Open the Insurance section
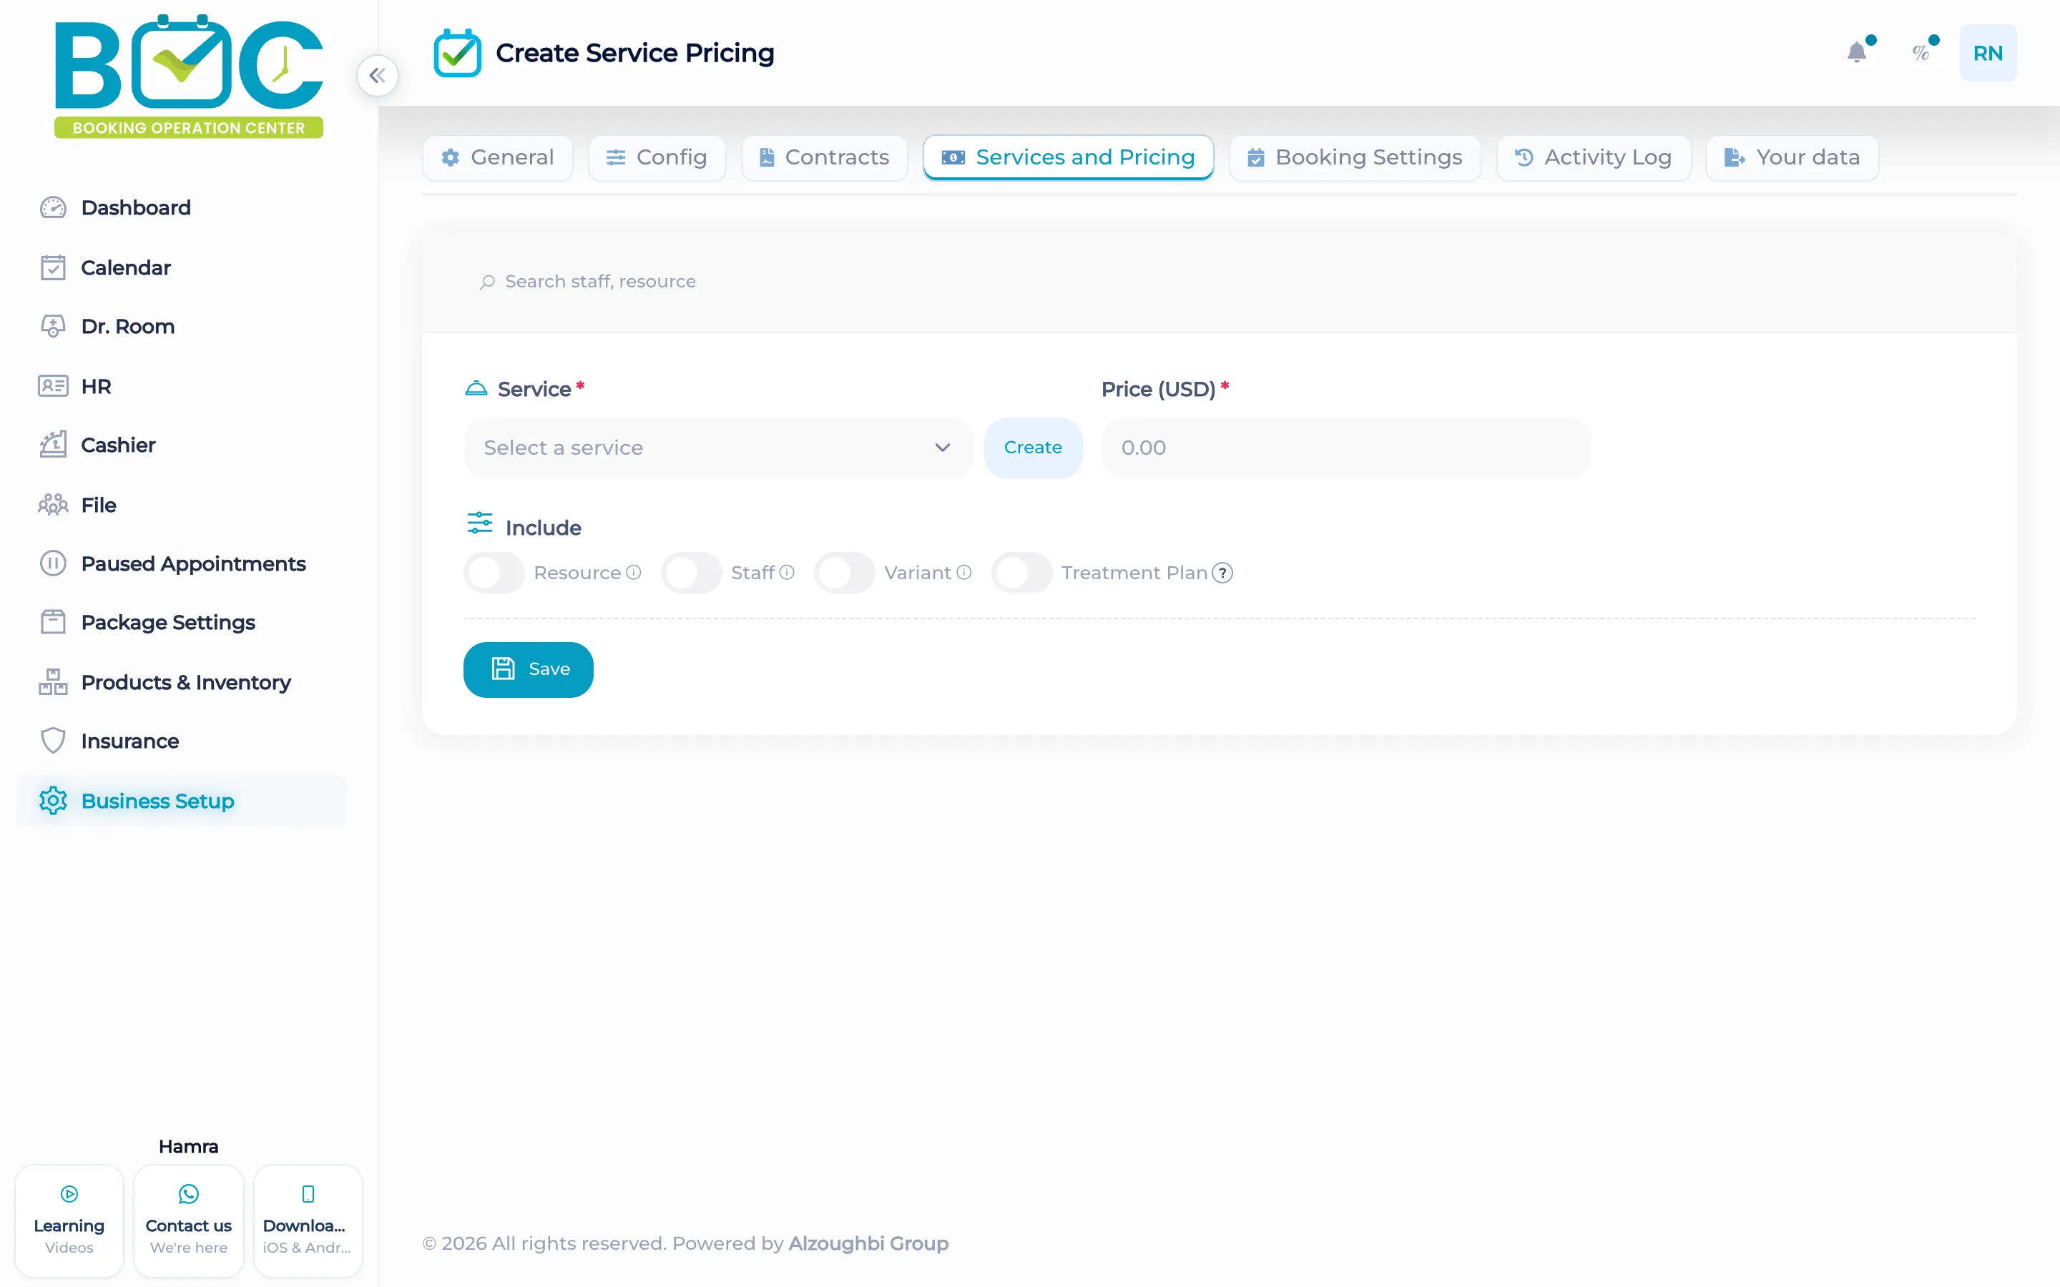 [180, 741]
